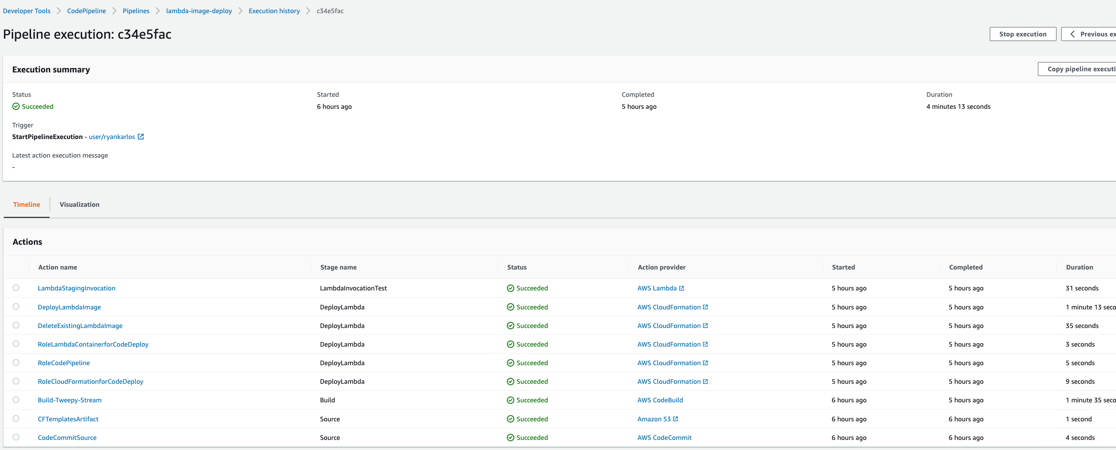Click external link icon in RoleCloudFormationforCodeDeploy provider cell
The image size is (1116, 450).
(x=705, y=381)
